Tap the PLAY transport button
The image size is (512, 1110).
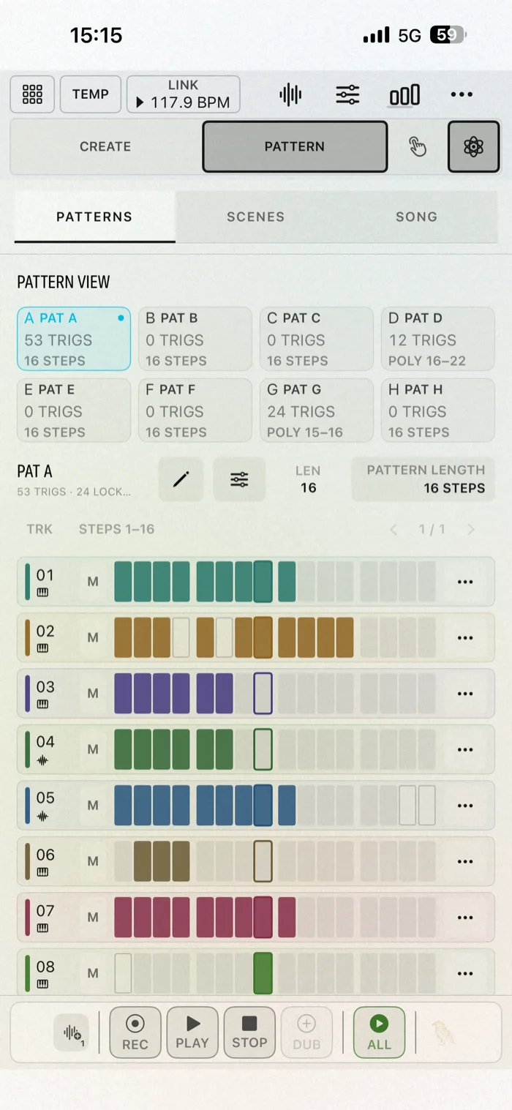pyautogui.click(x=192, y=1032)
